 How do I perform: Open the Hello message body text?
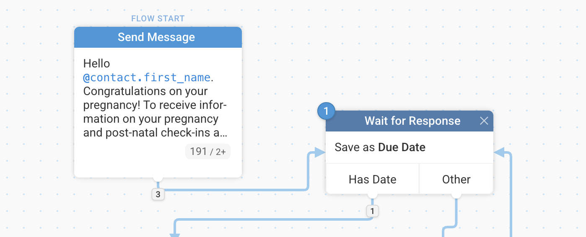[x=156, y=98]
